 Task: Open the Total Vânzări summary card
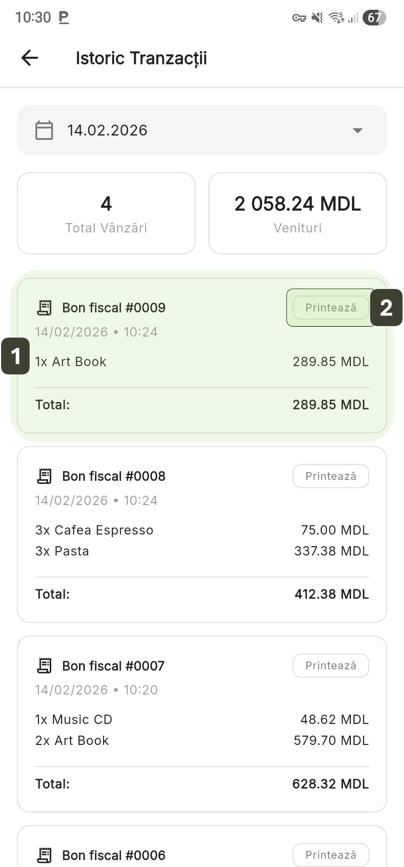(x=106, y=213)
